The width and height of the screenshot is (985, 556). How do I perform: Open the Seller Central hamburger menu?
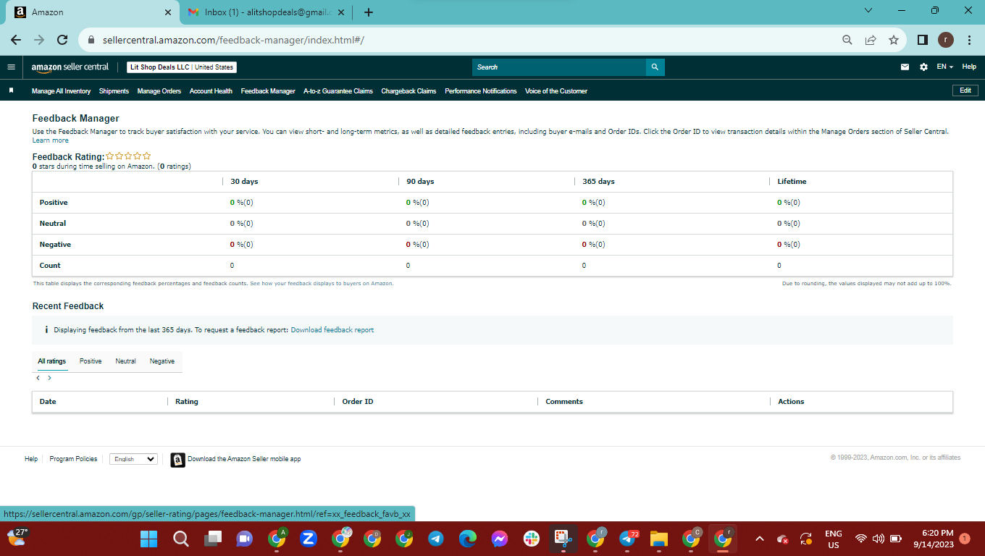(11, 67)
